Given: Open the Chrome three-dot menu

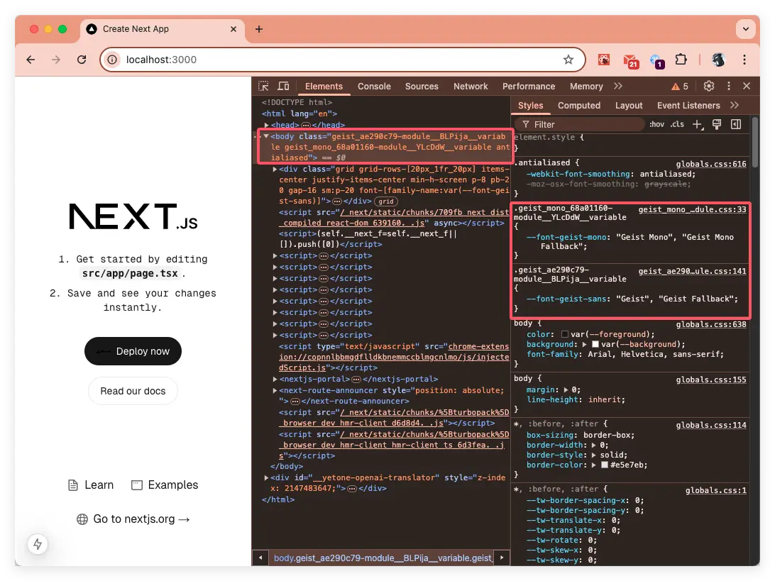Looking at the screenshot, I should click(744, 60).
